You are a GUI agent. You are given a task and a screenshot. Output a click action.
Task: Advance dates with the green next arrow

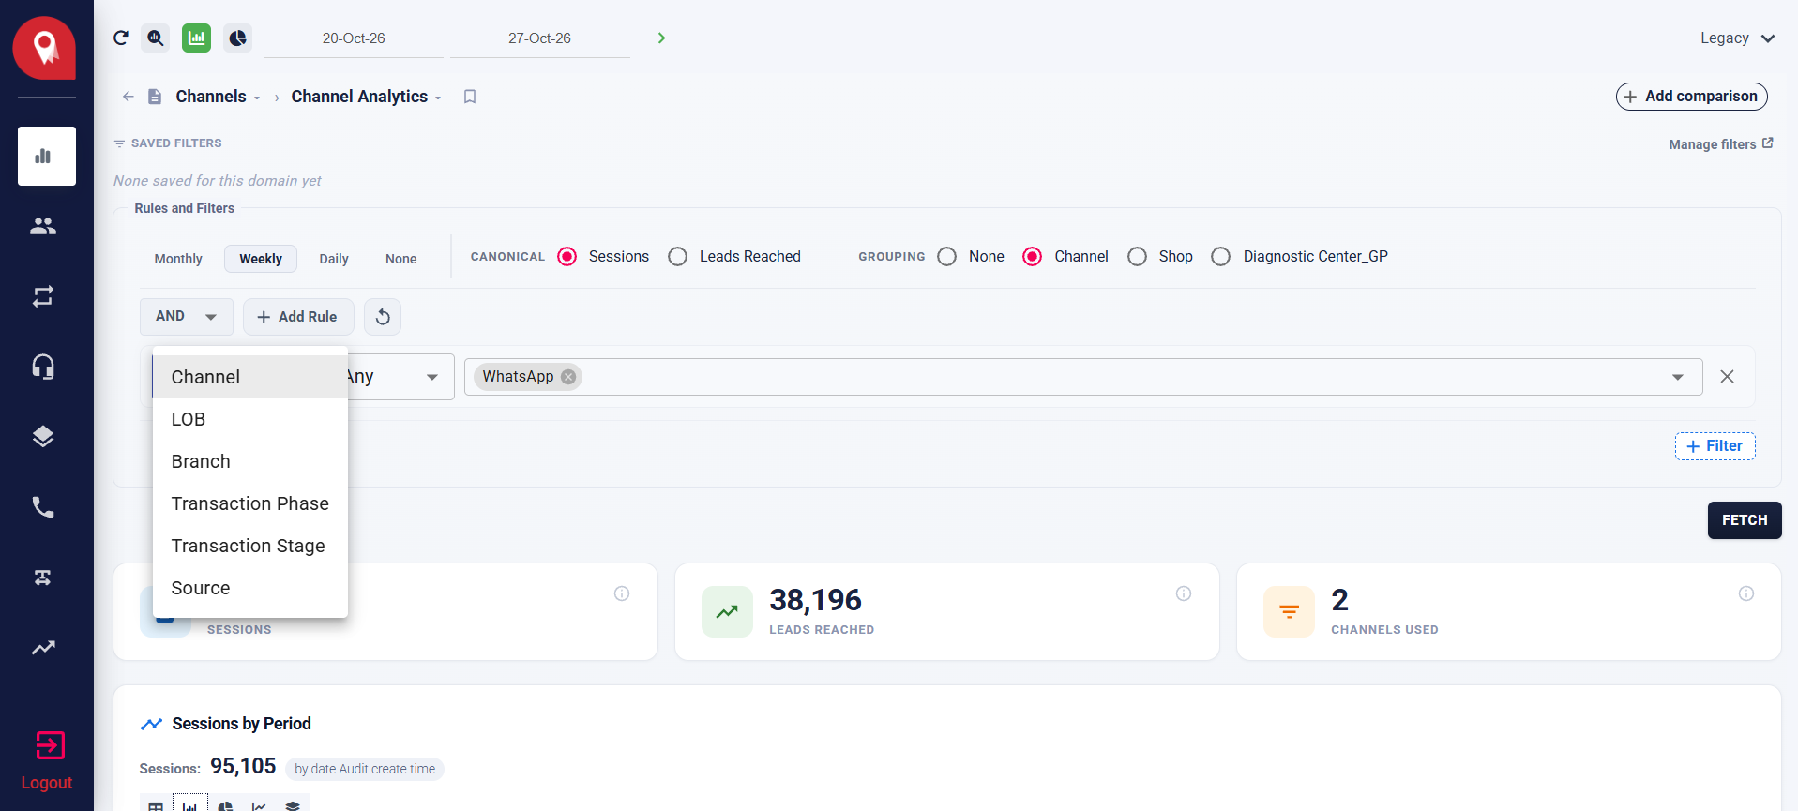click(x=661, y=38)
